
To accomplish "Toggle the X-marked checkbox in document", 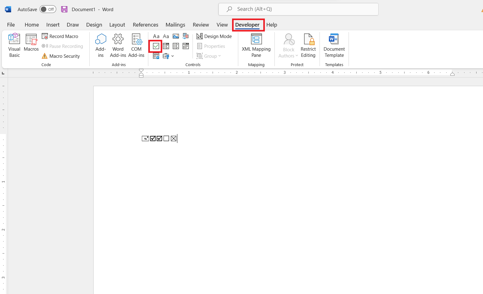I will 174,138.
